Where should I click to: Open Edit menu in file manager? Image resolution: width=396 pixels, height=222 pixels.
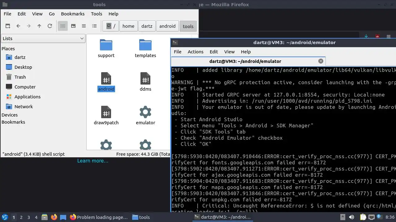click(x=22, y=14)
